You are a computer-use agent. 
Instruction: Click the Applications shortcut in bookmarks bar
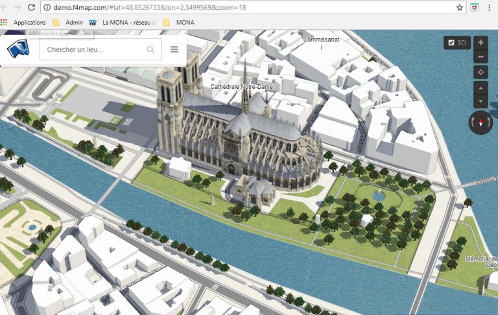click(24, 22)
